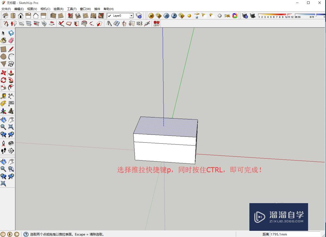Select the Dimension tool

(11, 96)
